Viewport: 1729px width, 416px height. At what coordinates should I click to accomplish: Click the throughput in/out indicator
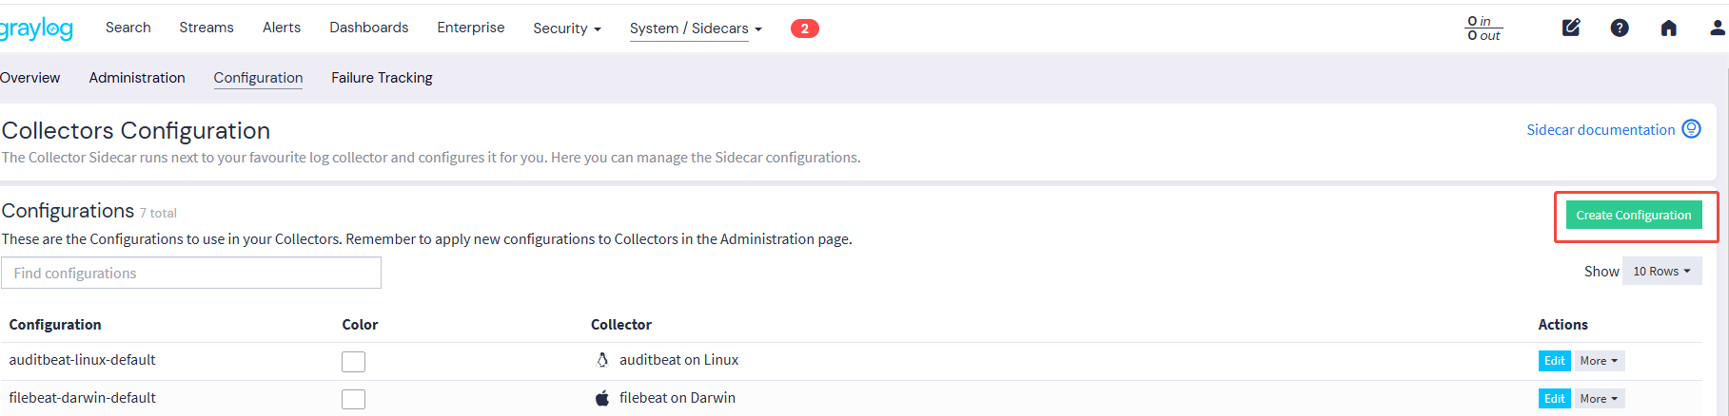point(1483,28)
